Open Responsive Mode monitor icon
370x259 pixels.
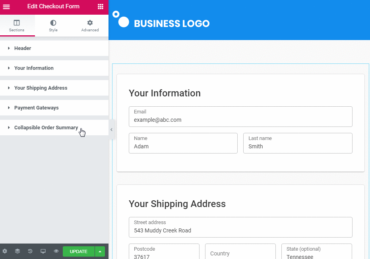tap(43, 251)
